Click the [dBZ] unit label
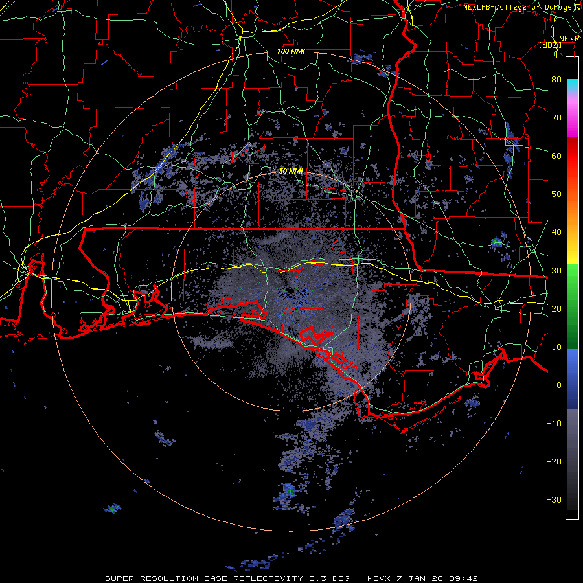The width and height of the screenshot is (583, 583). 550,45
